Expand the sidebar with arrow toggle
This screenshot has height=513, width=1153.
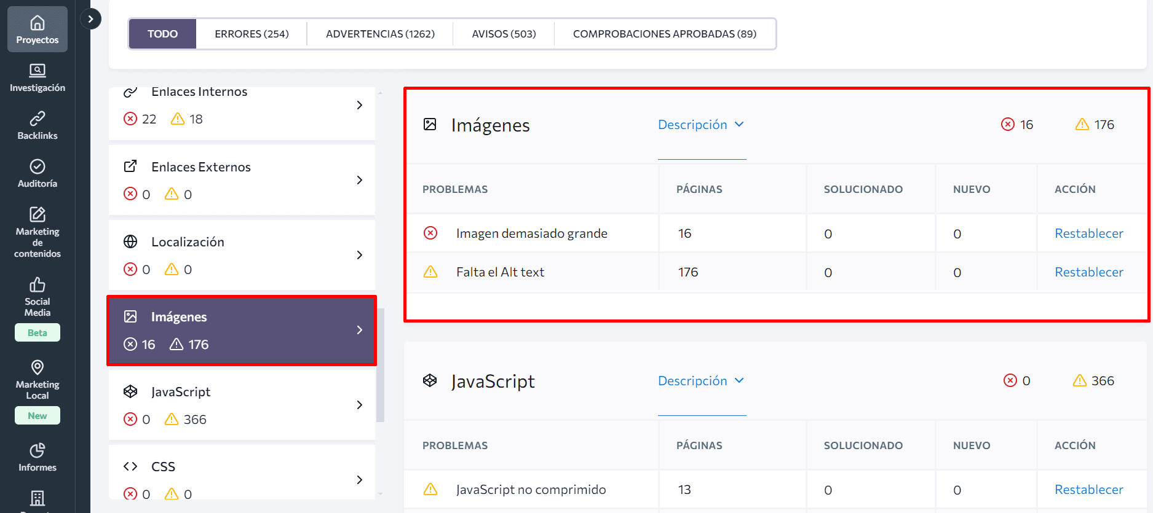click(x=90, y=19)
